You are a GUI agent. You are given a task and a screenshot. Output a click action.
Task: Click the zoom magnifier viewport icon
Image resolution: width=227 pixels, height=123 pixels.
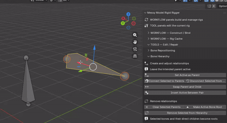[135, 35]
